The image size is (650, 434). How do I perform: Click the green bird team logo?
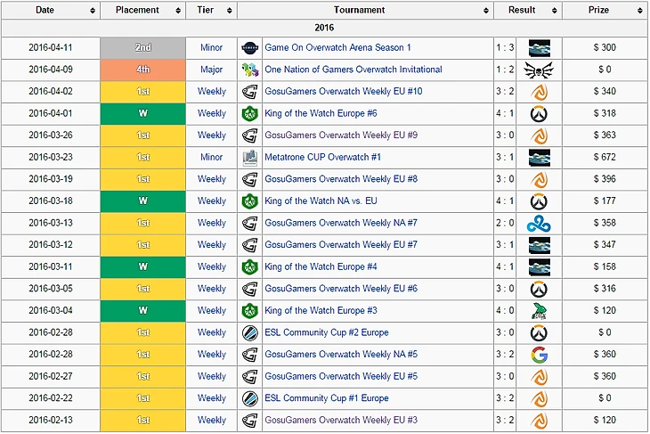click(x=539, y=310)
